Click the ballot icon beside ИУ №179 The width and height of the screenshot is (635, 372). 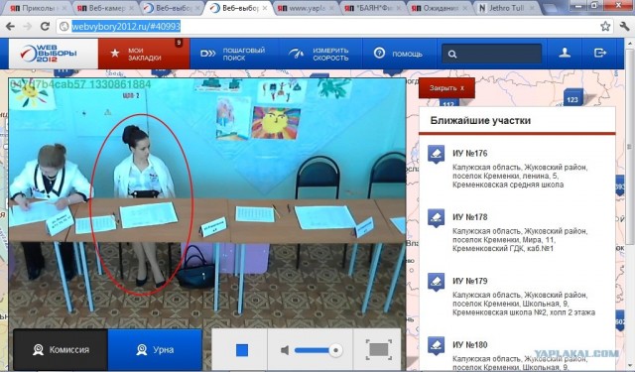pos(437,283)
